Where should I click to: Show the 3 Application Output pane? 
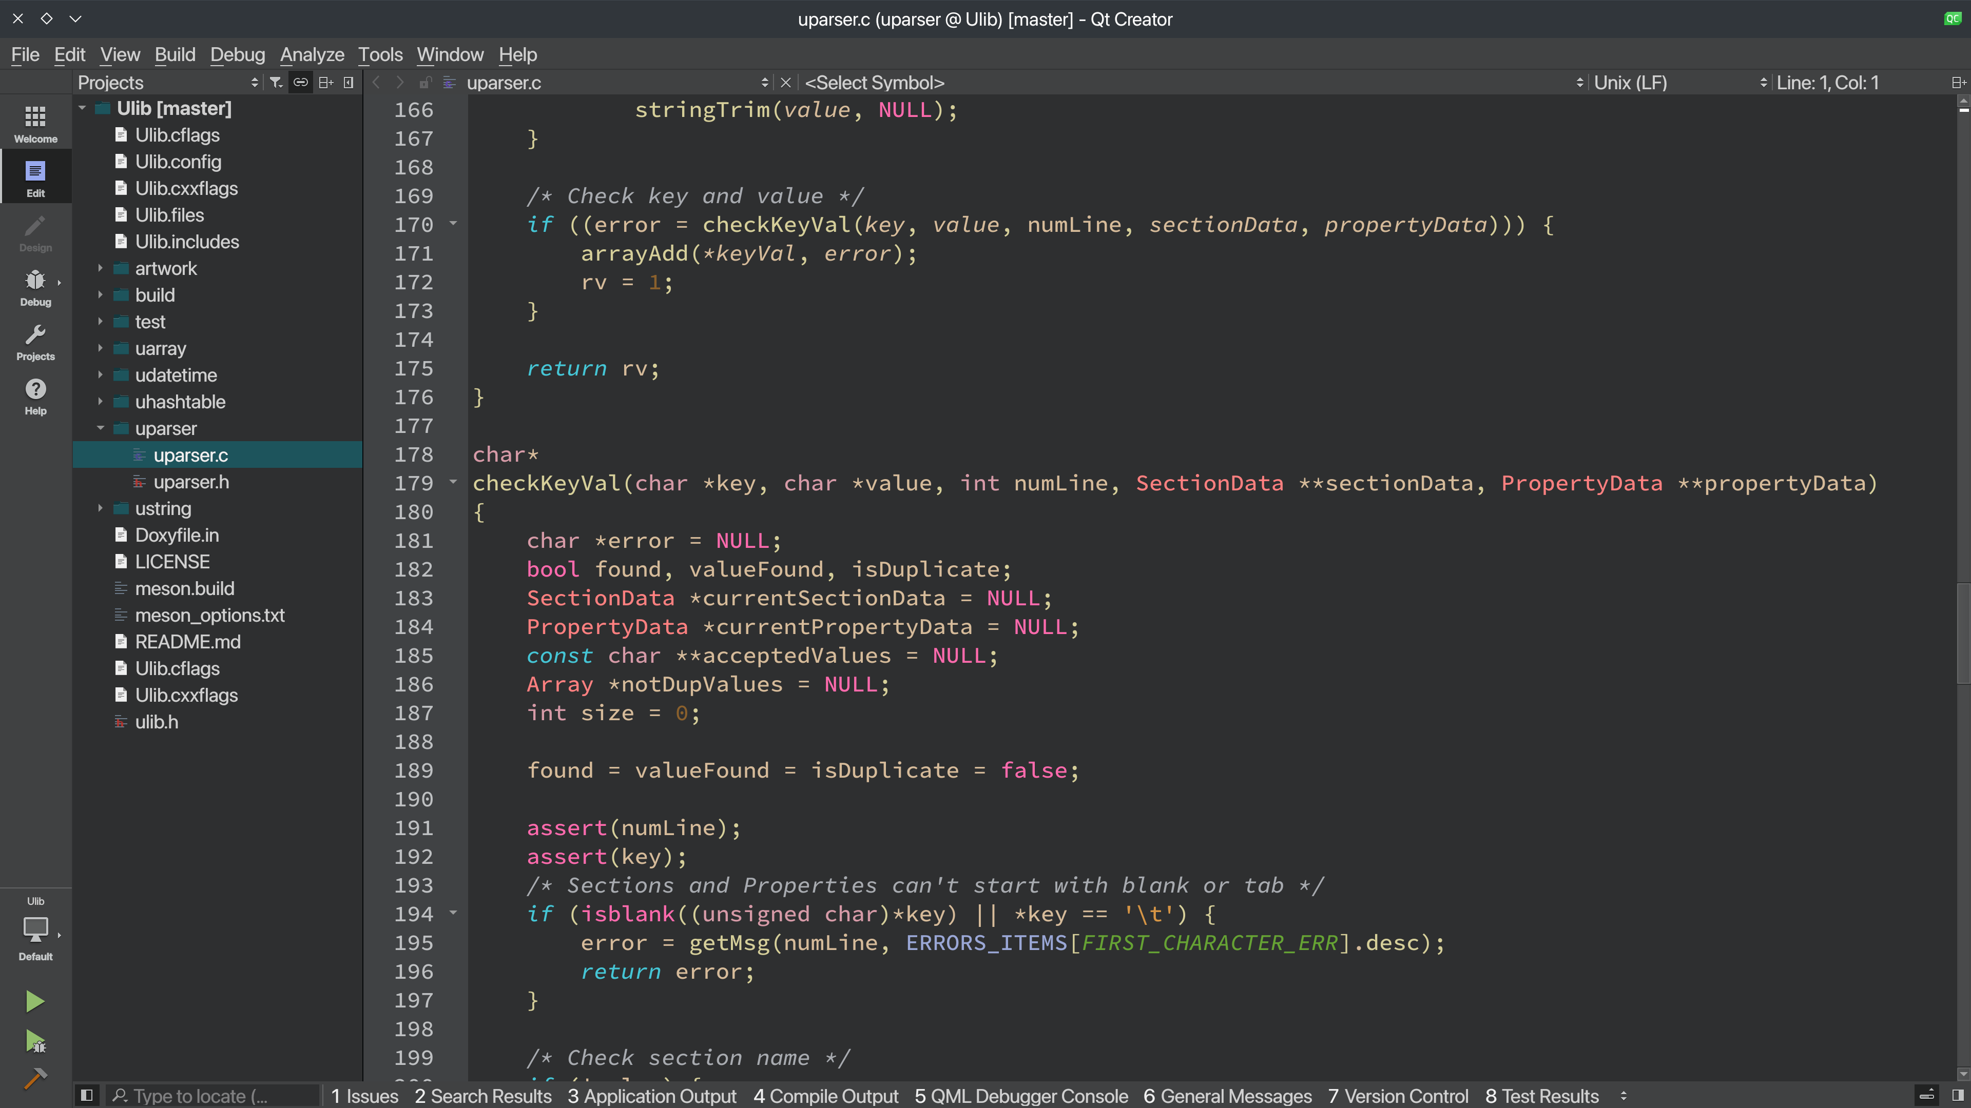652,1096
